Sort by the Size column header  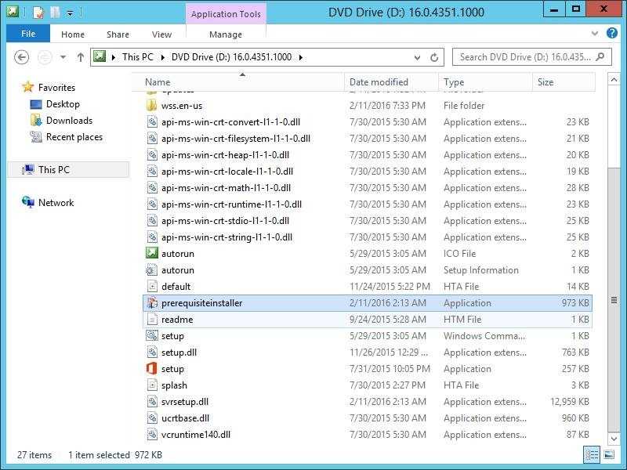point(564,82)
